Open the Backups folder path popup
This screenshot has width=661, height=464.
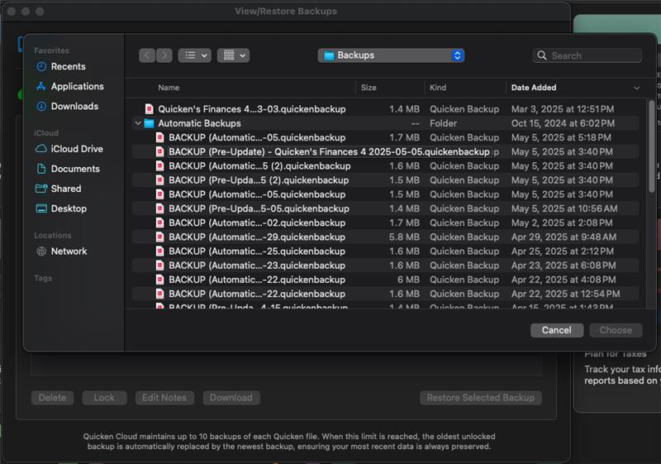[x=391, y=55]
